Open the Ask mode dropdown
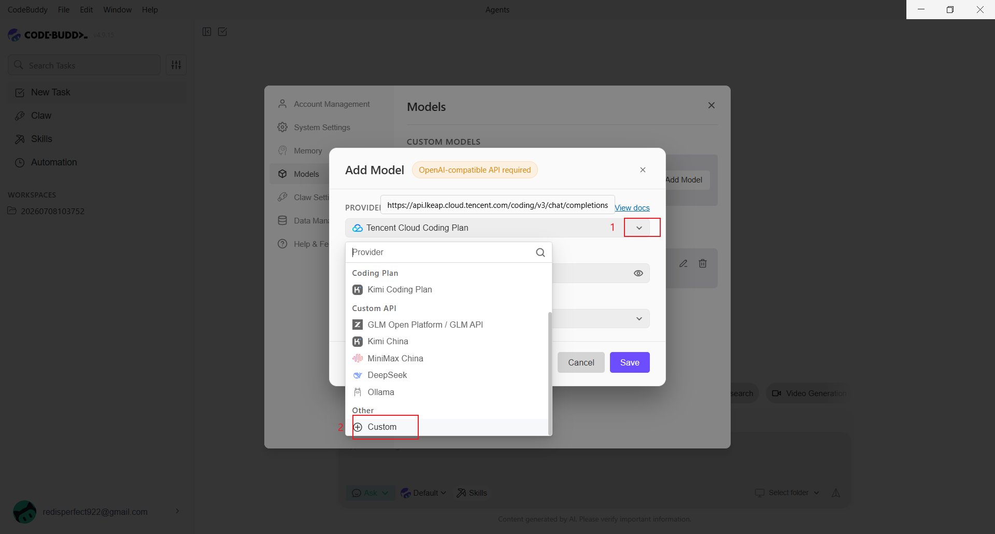995x534 pixels. [x=370, y=493]
